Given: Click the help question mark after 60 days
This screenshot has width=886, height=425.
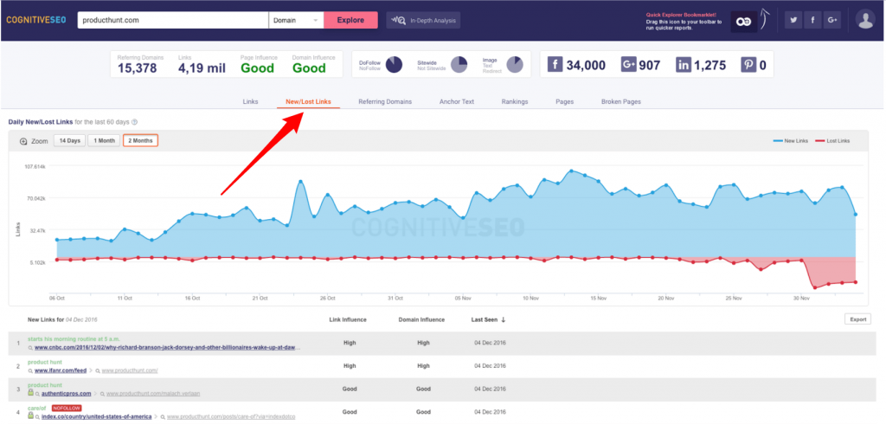Looking at the screenshot, I should point(134,122).
